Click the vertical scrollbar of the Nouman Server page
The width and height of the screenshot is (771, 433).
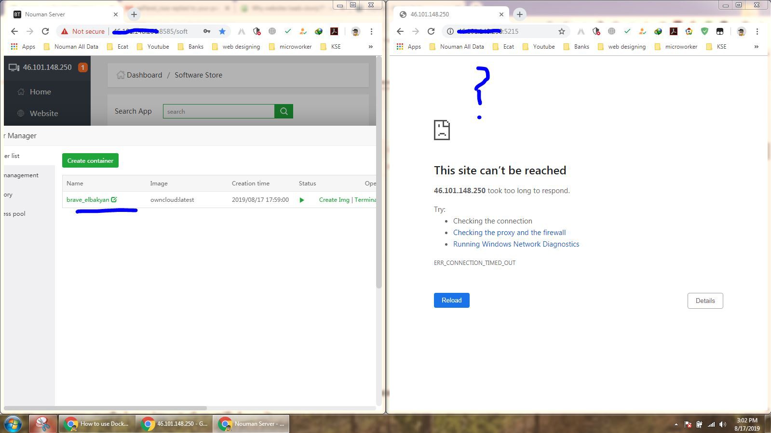[379, 173]
